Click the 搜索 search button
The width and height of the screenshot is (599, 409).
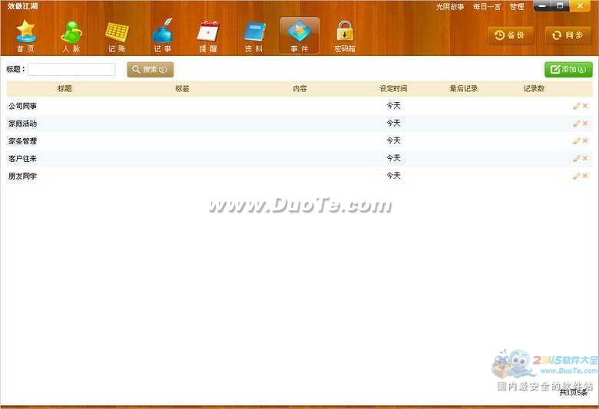coord(151,70)
